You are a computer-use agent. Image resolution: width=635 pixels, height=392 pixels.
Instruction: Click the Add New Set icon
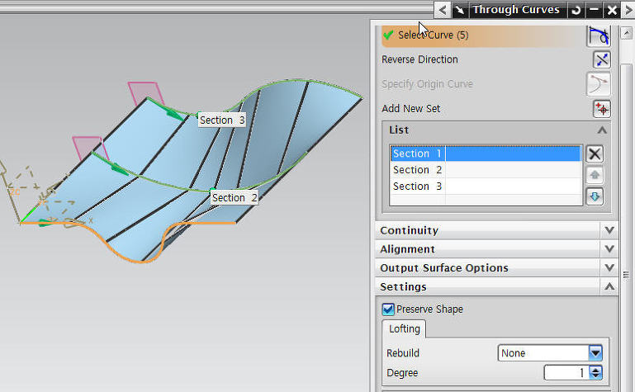(x=601, y=109)
